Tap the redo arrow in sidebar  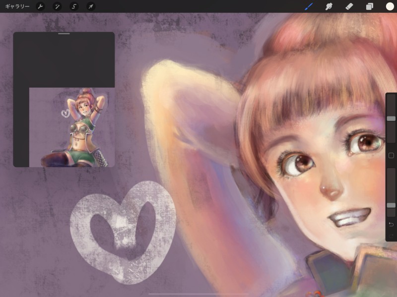pyautogui.click(x=391, y=236)
